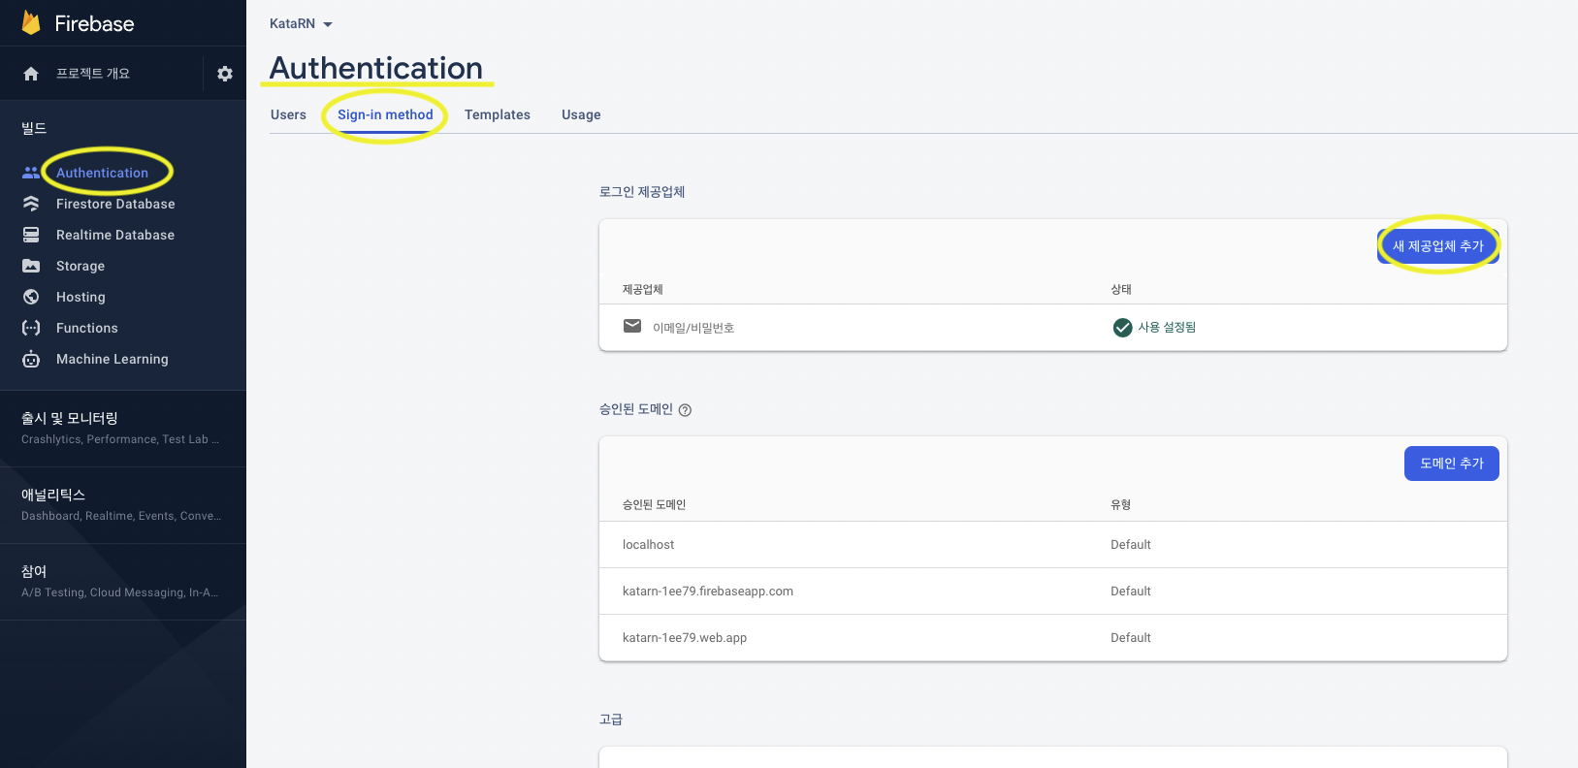Click Default type for katarn-1ee79.web.app row
The image size is (1578, 768).
[1131, 638]
